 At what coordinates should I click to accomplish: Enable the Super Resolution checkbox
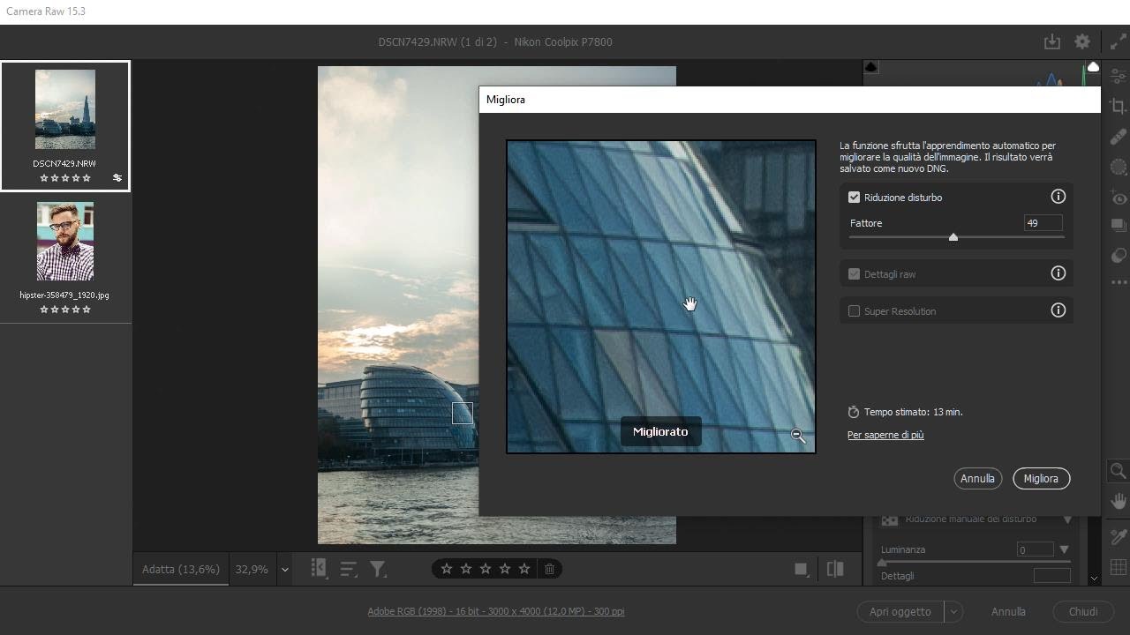(x=854, y=311)
